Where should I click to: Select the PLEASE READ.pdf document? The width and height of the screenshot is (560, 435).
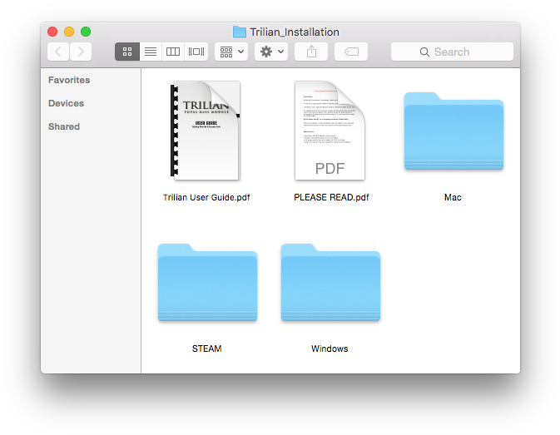click(330, 131)
